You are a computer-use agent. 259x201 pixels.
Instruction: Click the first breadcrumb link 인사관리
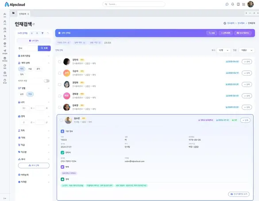coord(231,23)
